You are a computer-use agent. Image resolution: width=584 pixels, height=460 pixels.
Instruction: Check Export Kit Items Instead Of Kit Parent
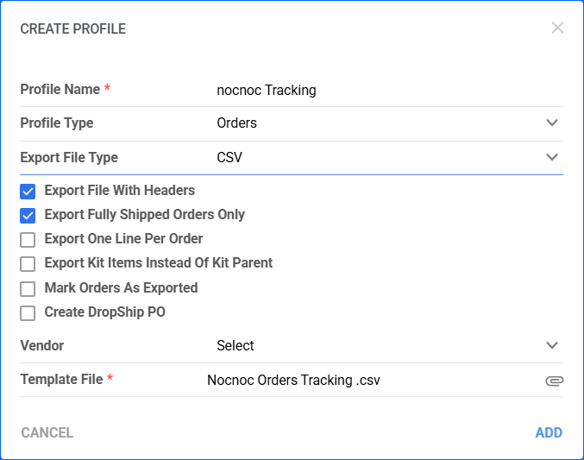click(28, 264)
